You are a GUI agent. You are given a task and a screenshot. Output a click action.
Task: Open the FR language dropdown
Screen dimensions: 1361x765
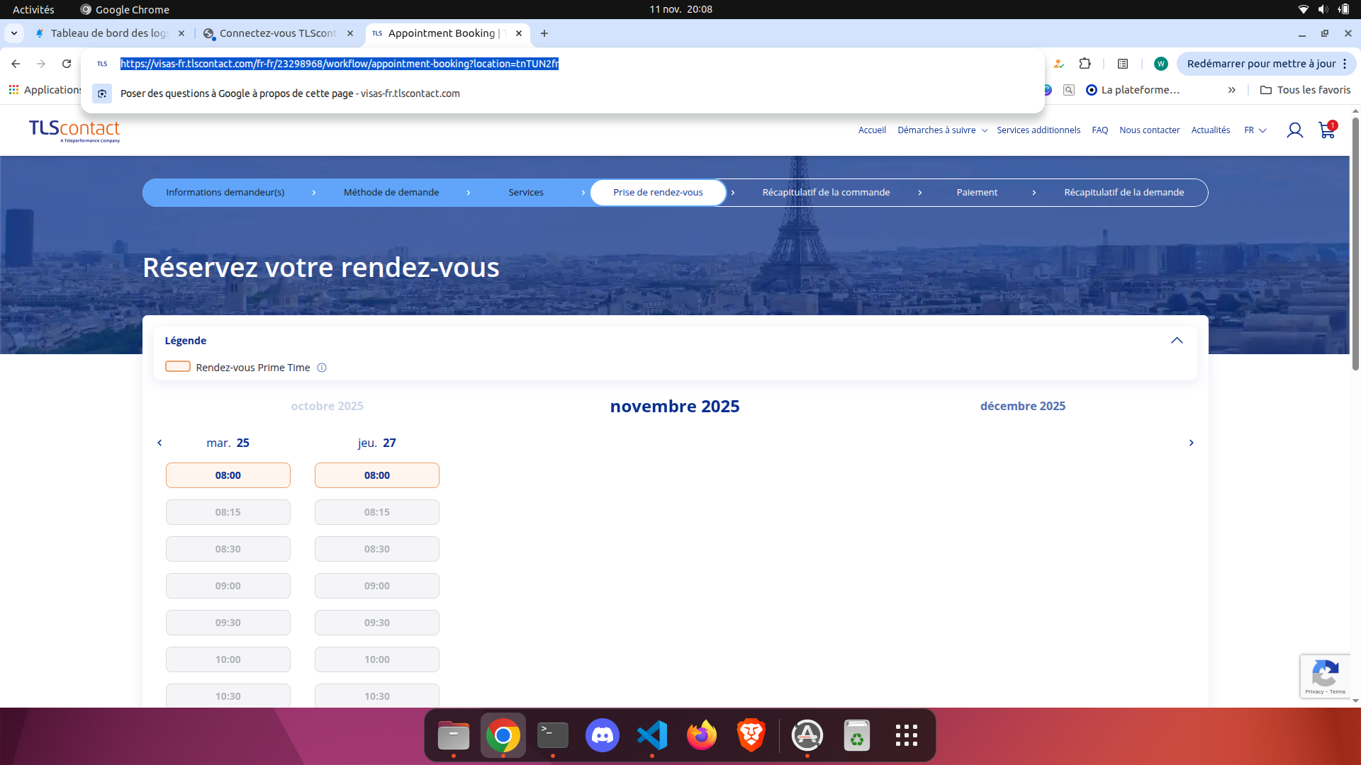point(1255,130)
